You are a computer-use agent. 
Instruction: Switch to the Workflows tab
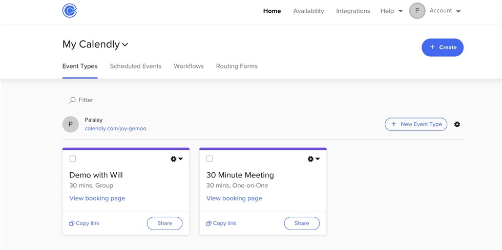point(189,66)
